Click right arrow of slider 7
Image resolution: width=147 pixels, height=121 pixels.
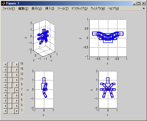pos(17,90)
